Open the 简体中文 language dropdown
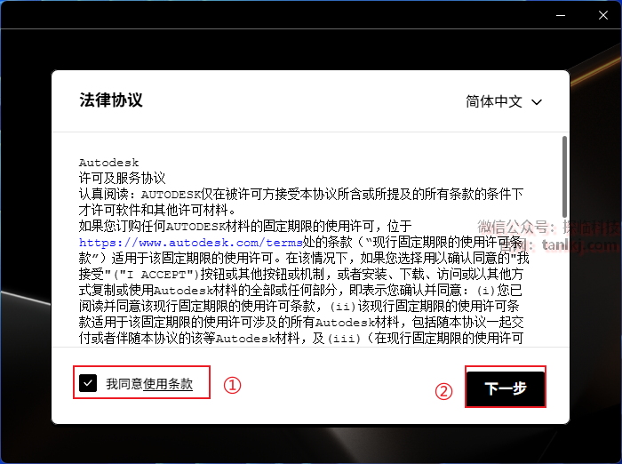 (x=504, y=101)
